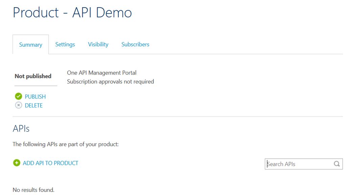Viewport: 346px width, 195px height.
Task: Click the magnifying glass search icon
Action: pos(337,164)
